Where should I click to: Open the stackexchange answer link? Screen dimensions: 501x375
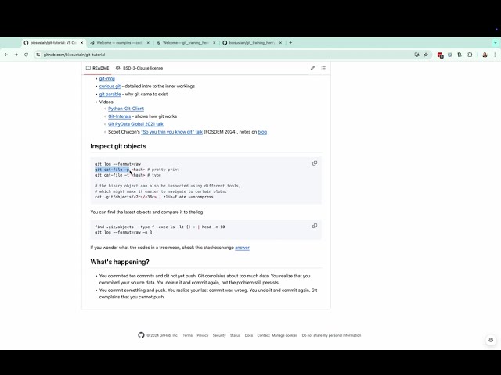242,248
